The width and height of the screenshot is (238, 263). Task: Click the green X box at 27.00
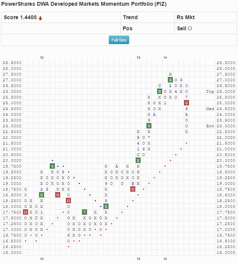(x=170, y=80)
